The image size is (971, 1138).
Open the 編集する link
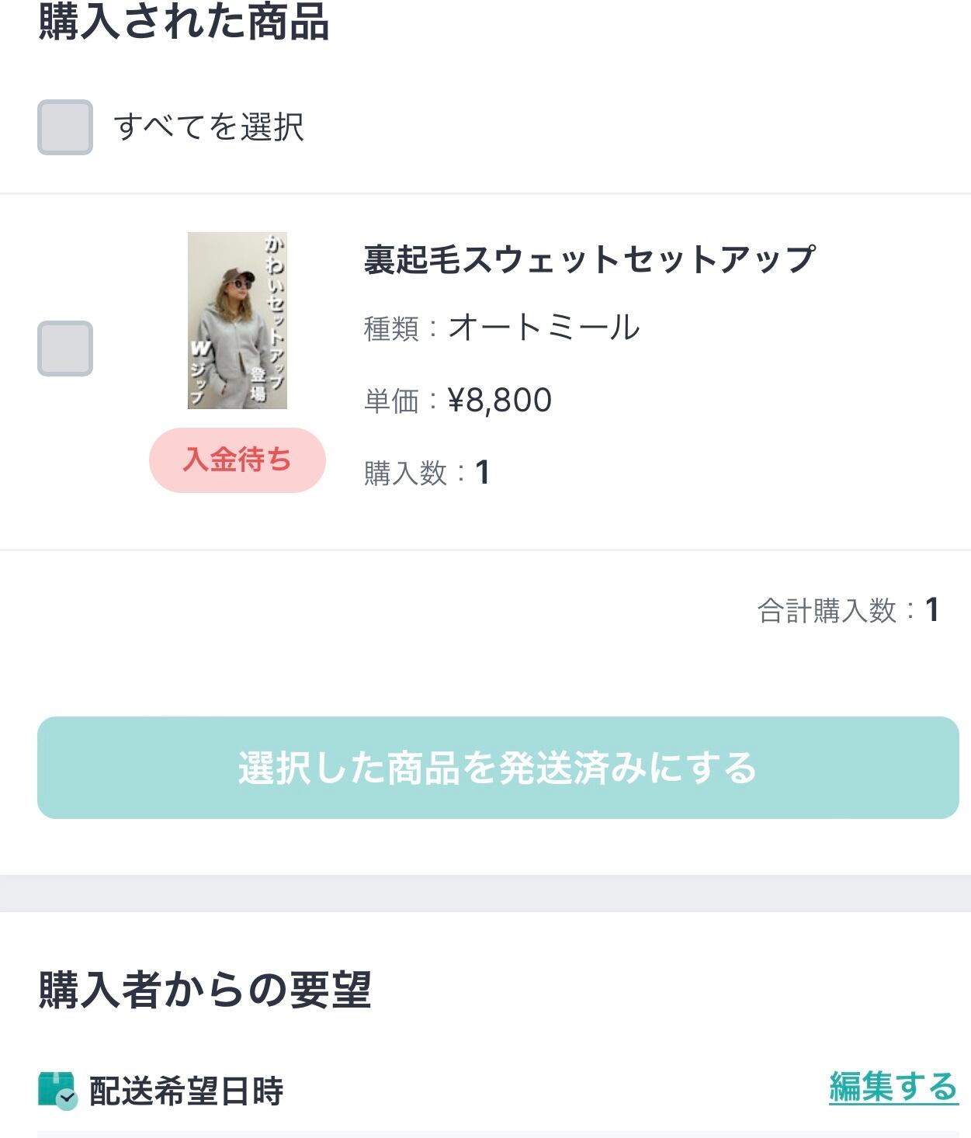(893, 1087)
